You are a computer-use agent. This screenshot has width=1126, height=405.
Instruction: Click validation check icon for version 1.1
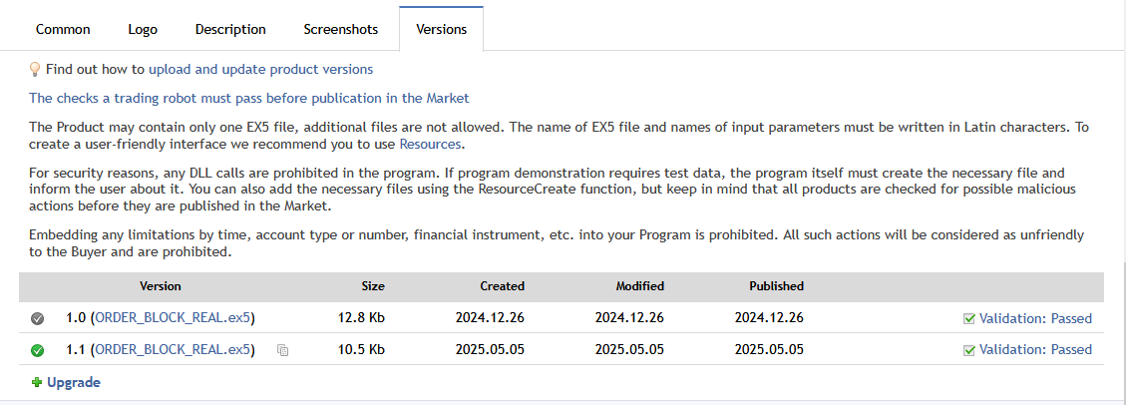point(969,350)
